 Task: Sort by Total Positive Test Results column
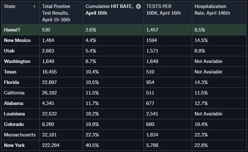(56, 13)
